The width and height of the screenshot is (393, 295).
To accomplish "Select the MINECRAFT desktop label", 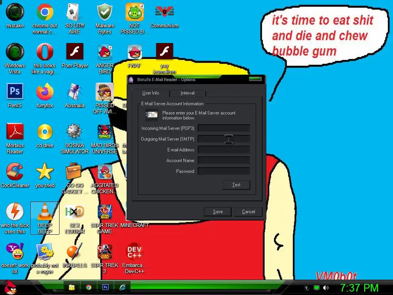I will (x=135, y=225).
